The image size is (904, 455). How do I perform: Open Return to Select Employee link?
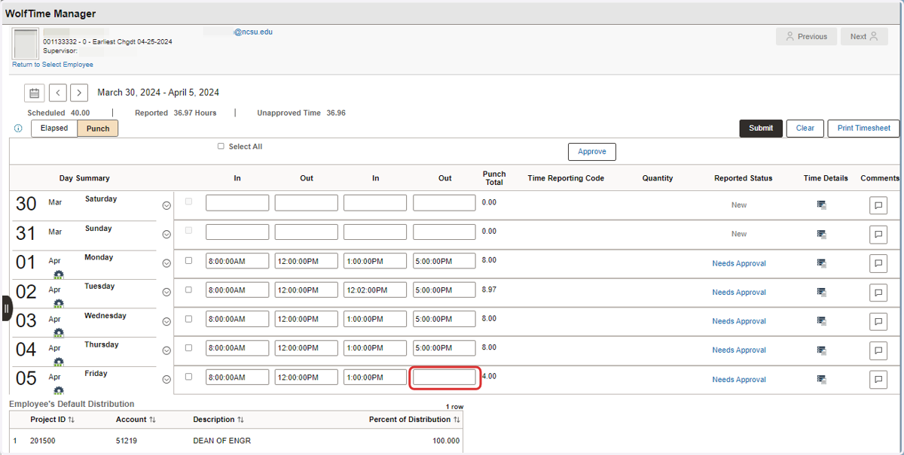click(x=53, y=65)
